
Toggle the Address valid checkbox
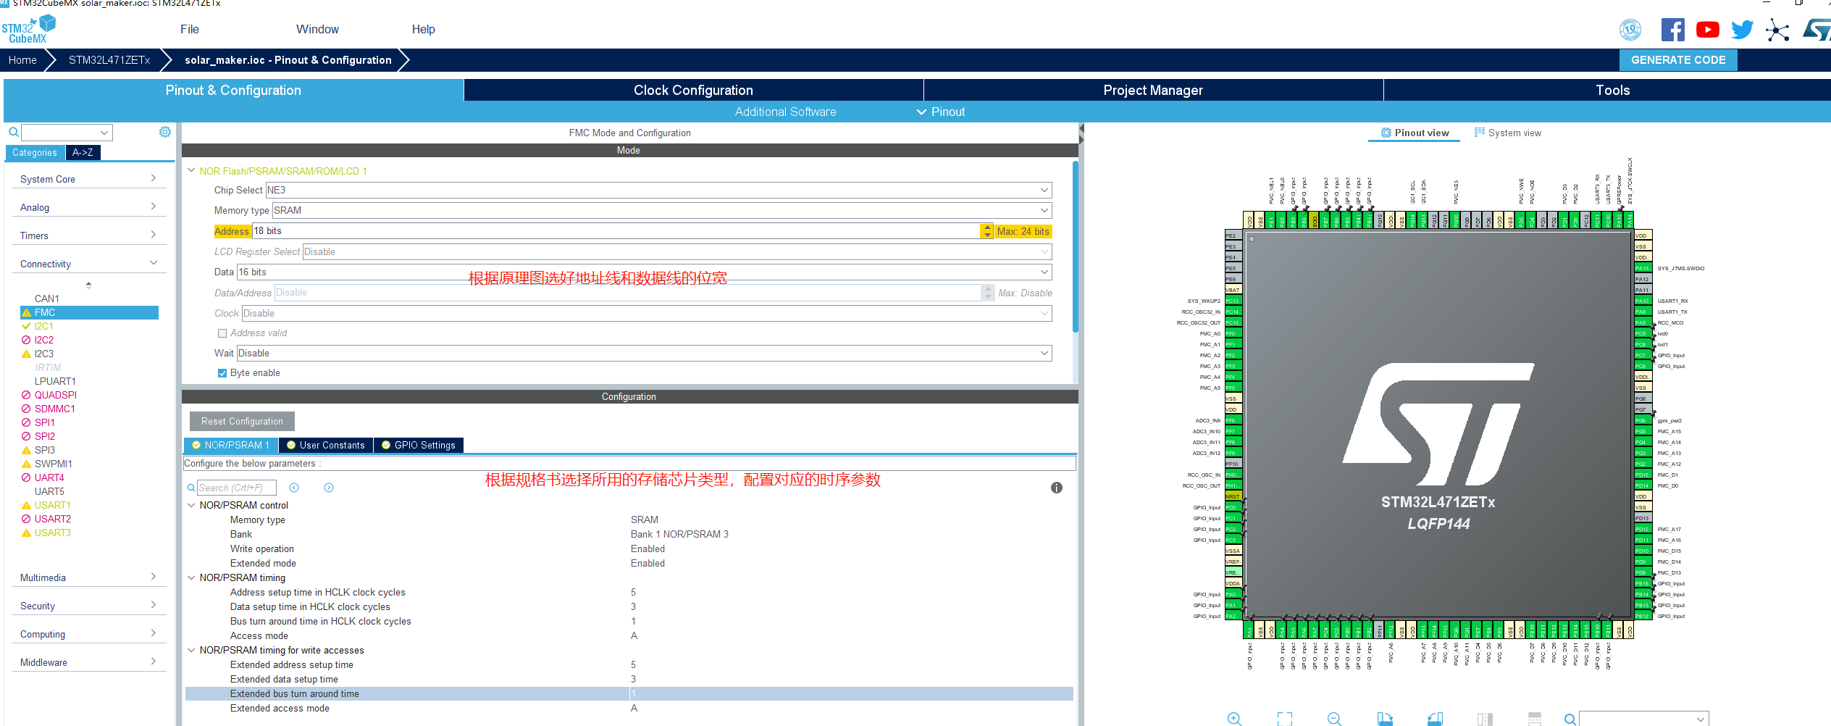222,333
